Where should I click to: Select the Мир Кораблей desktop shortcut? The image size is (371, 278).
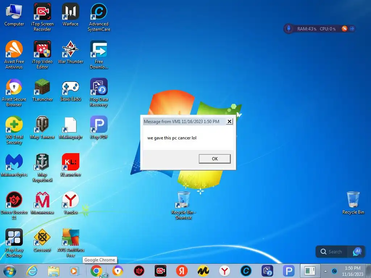(42, 168)
